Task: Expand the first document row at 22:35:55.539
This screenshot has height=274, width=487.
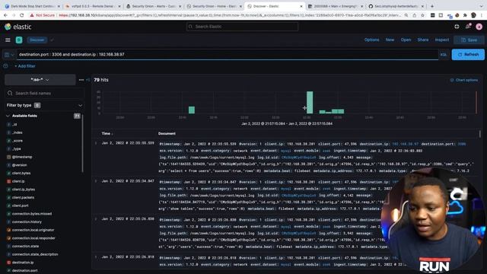Action: click(x=96, y=143)
